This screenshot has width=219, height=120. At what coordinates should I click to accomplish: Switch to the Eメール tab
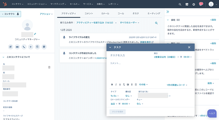(105, 13)
